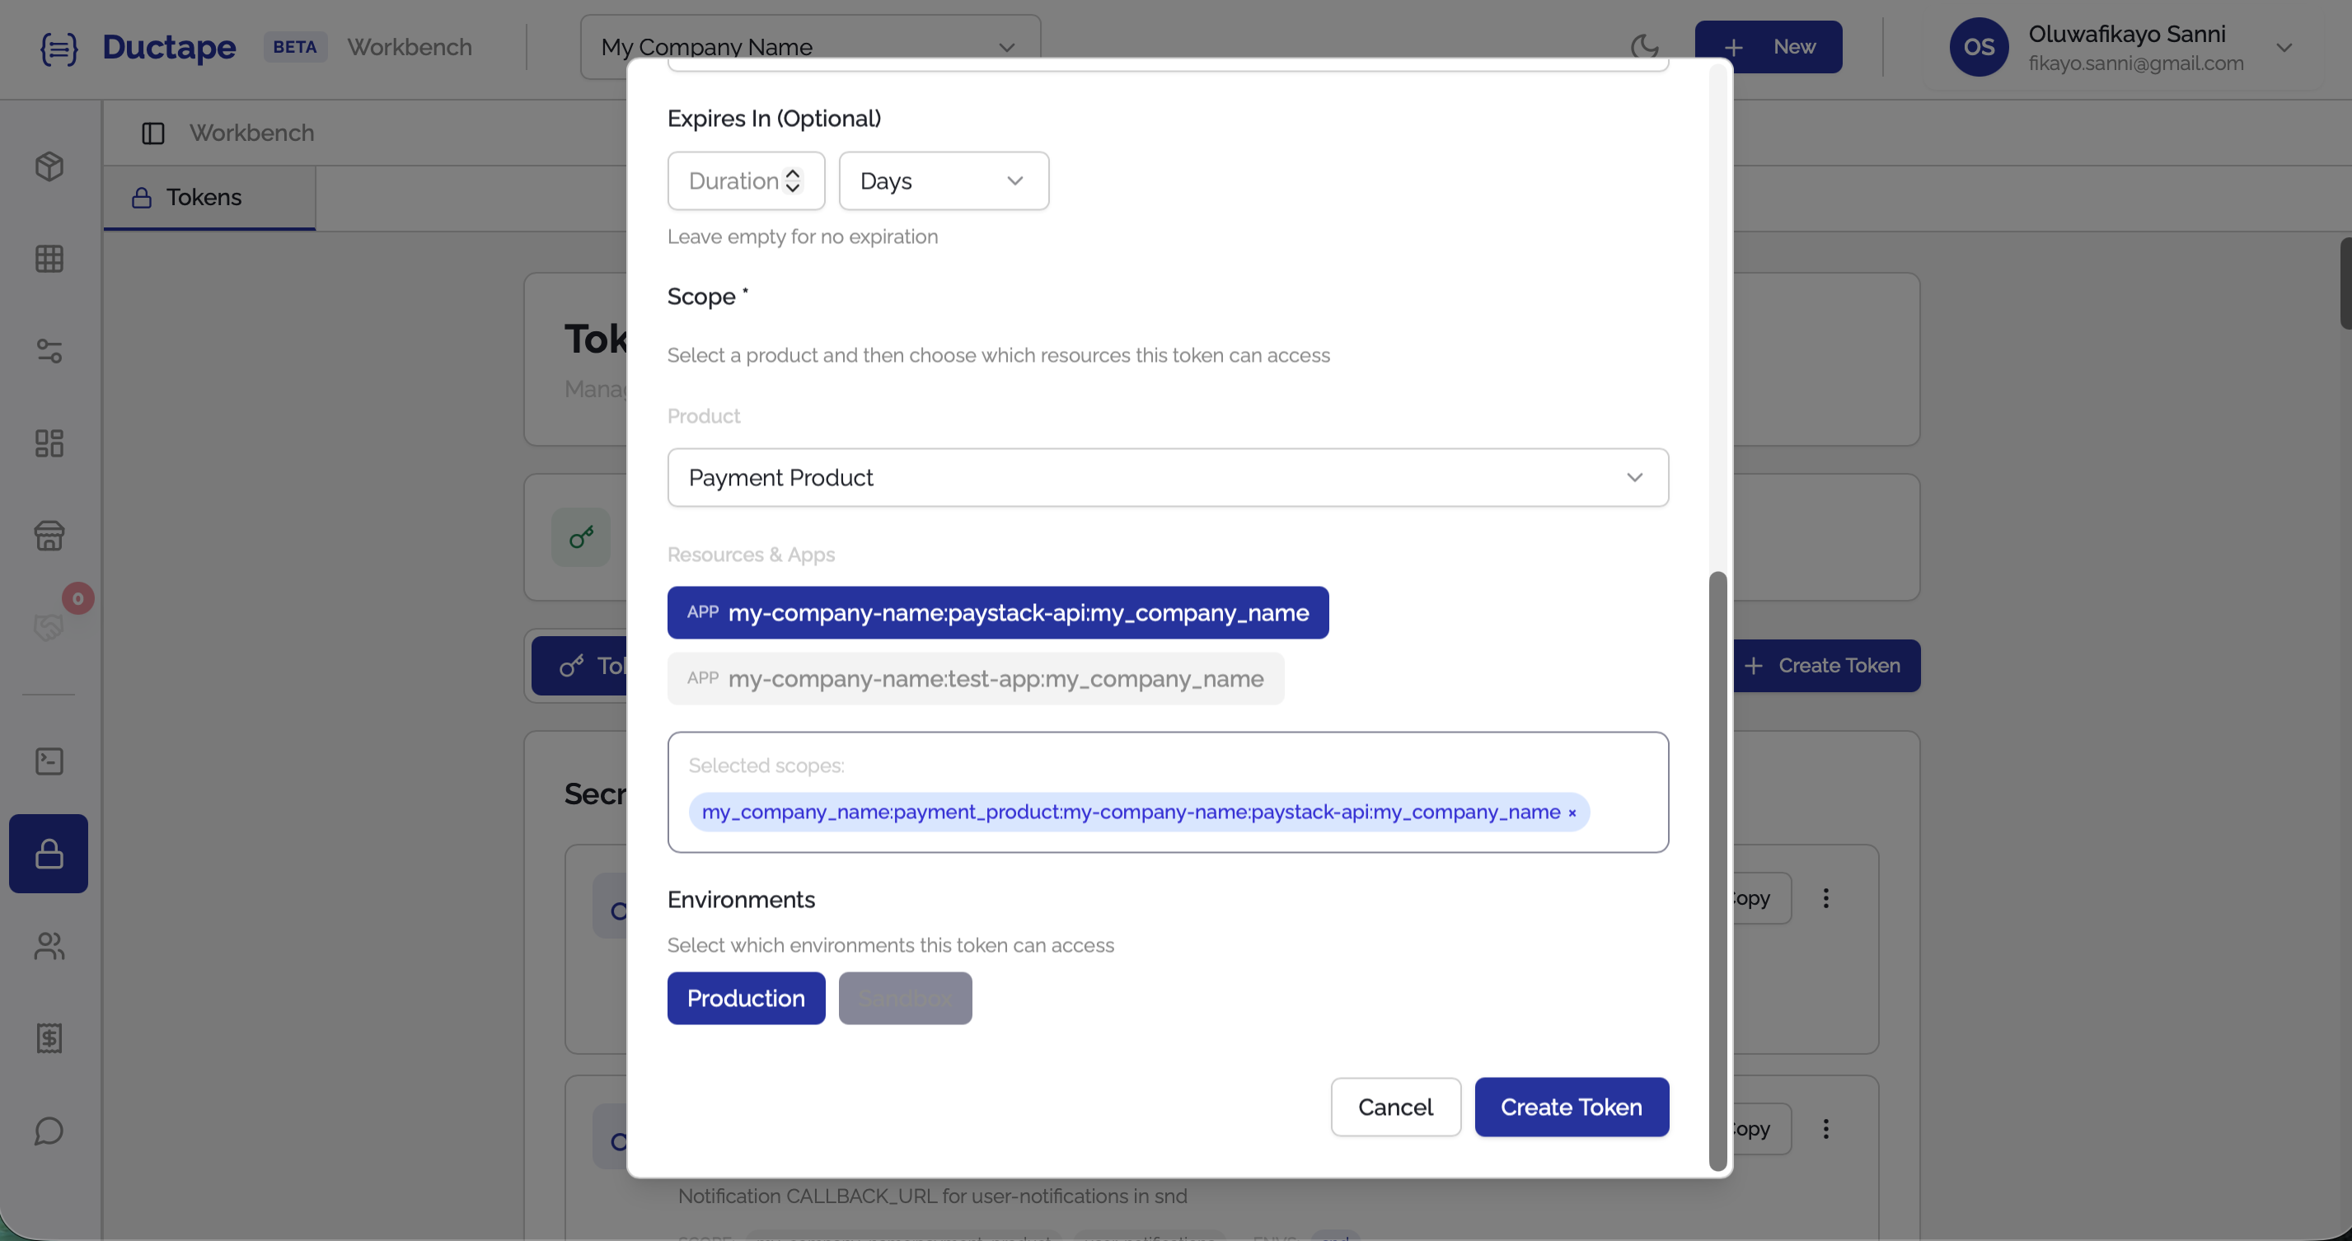Select the team members icon in sidebar

49,946
